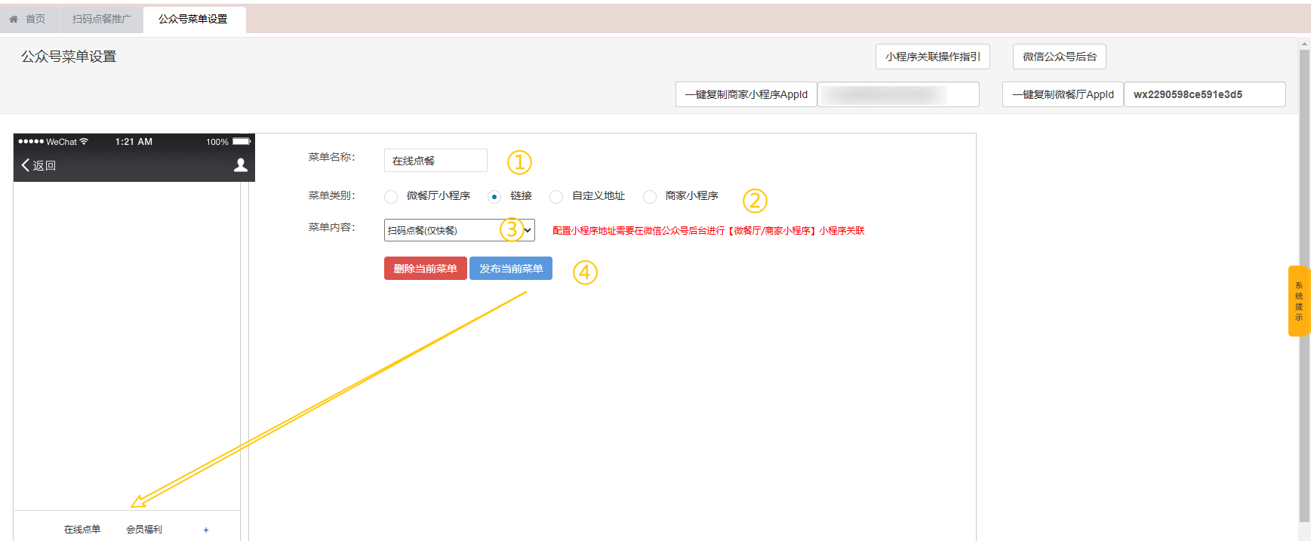The width and height of the screenshot is (1311, 541).
Task: Select 自定义地址 radio option
Action: coord(556,196)
